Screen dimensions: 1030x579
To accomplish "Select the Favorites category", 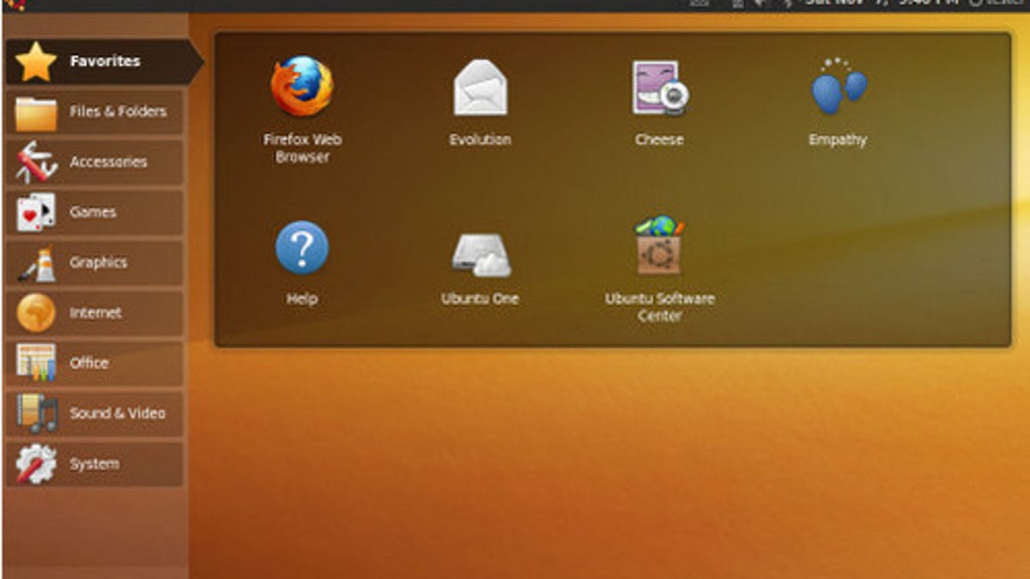I will coord(103,62).
